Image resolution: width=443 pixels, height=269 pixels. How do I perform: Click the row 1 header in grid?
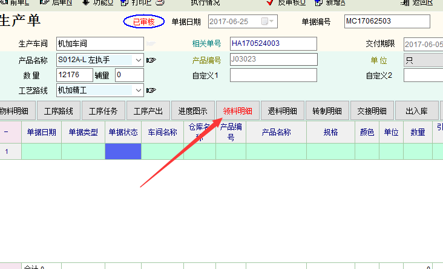[x=7, y=151]
